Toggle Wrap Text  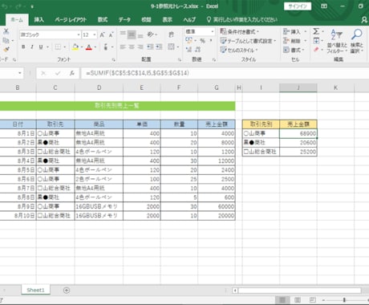click(171, 35)
